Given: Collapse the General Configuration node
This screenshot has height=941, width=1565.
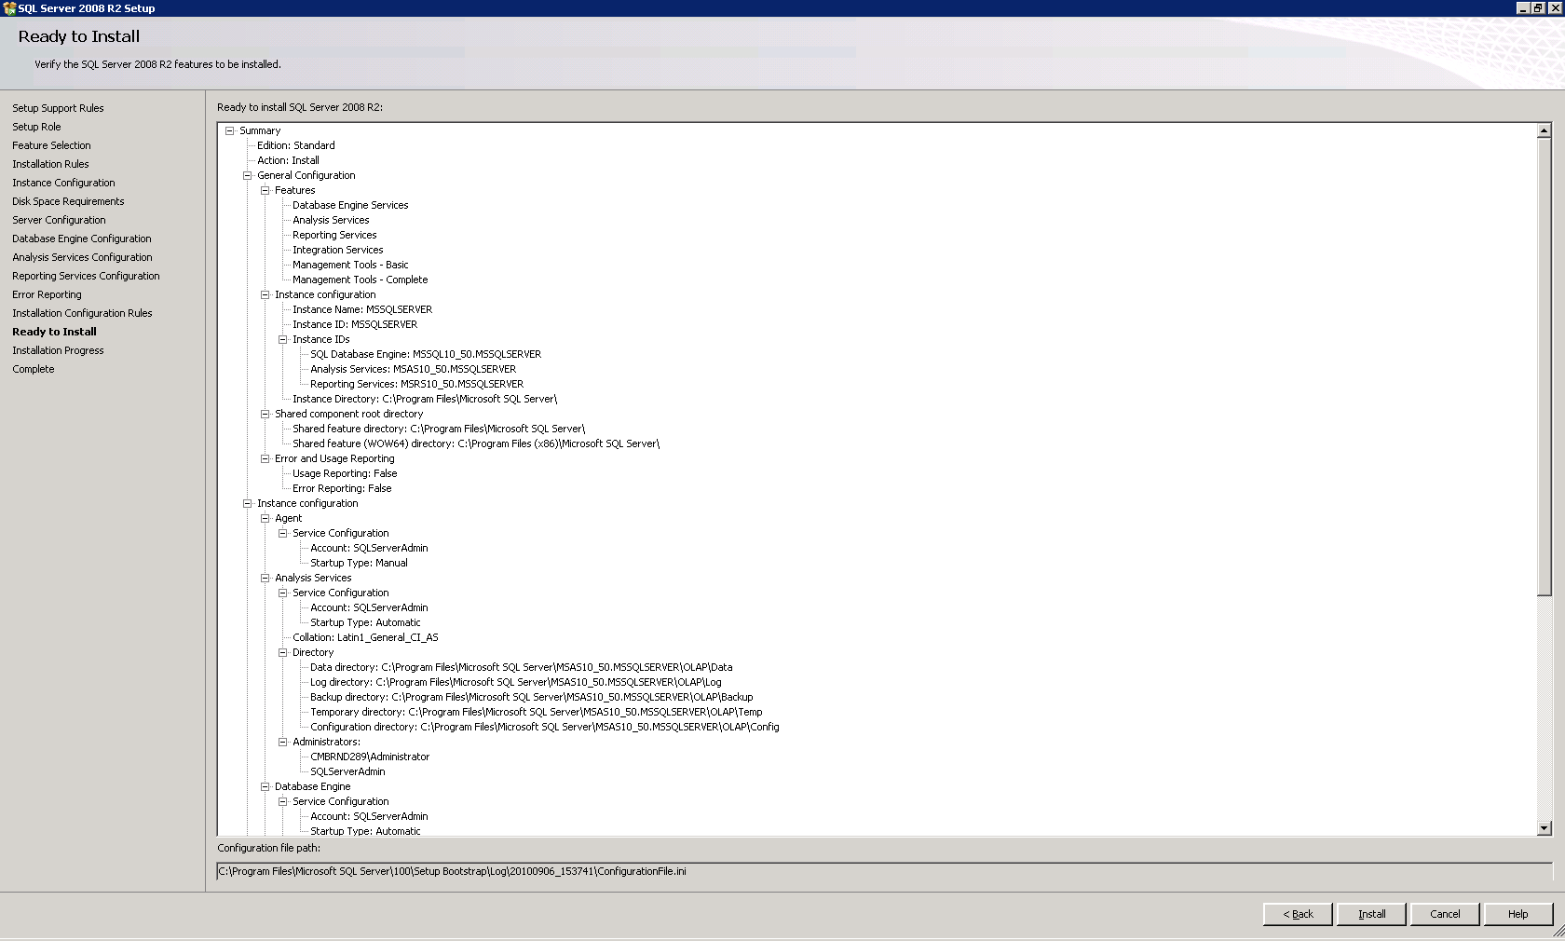Looking at the screenshot, I should 247,175.
